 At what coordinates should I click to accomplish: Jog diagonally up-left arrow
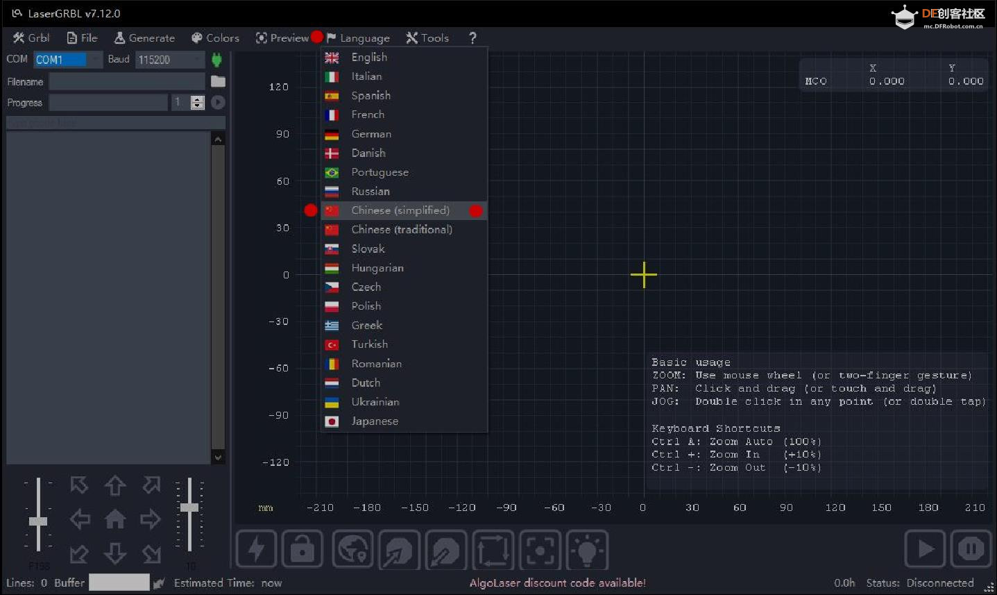(80, 485)
